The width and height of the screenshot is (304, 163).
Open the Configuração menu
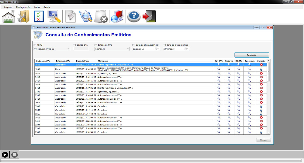point(23,7)
